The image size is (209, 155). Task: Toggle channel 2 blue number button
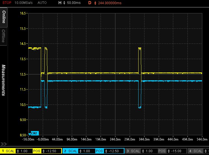pos(65,151)
